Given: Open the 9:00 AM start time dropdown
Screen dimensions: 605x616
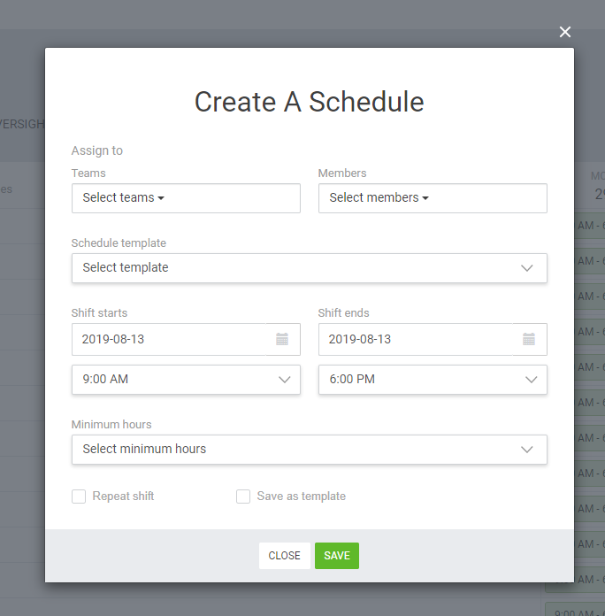Looking at the screenshot, I should (186, 380).
